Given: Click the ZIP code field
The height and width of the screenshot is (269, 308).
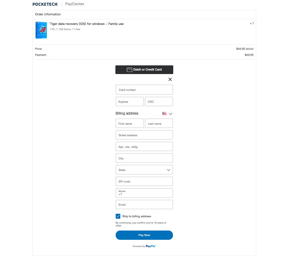Looking at the screenshot, I should [144, 181].
